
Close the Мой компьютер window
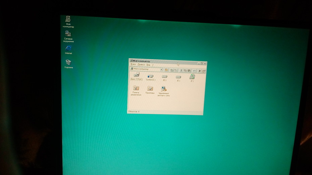pos(205,64)
